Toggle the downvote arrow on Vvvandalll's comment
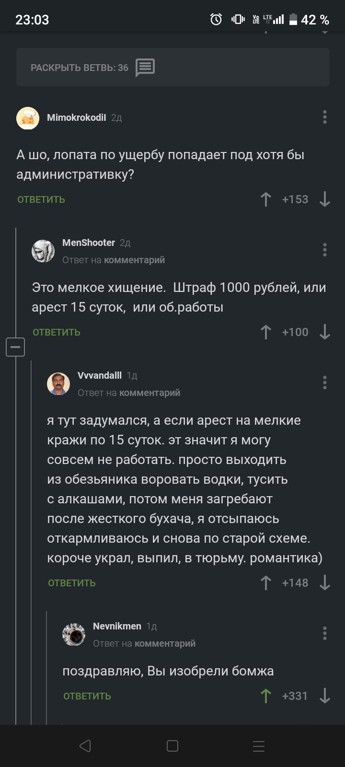This screenshot has height=767, width=345. (325, 583)
